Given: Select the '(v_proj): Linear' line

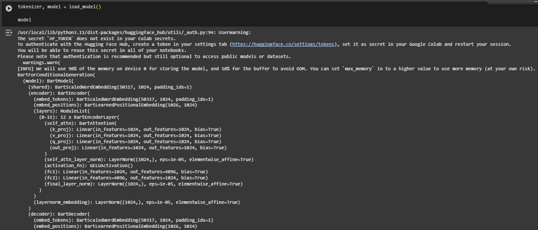Looking at the screenshot, I should [136, 136].
